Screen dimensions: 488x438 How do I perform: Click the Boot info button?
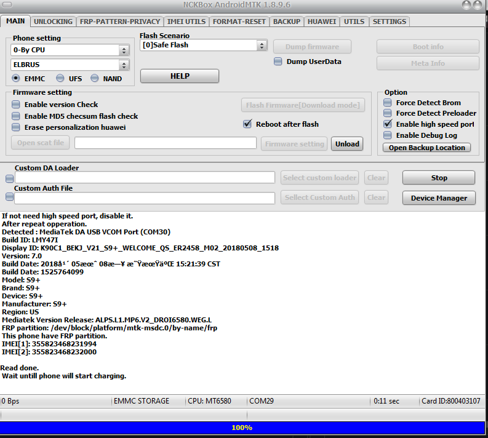pos(428,47)
